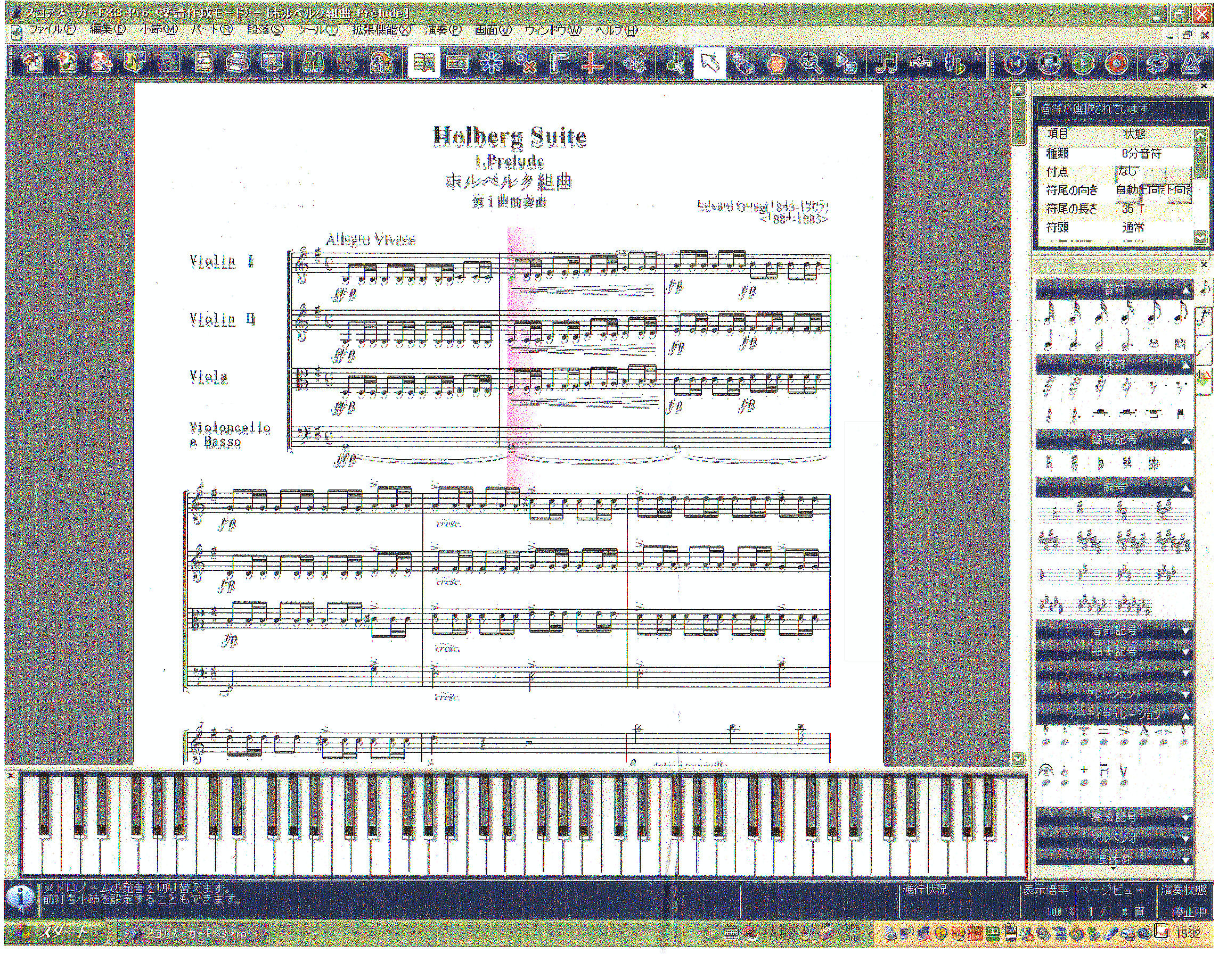Set stem direction to 下向き
1227x954 pixels.
tap(1179, 190)
